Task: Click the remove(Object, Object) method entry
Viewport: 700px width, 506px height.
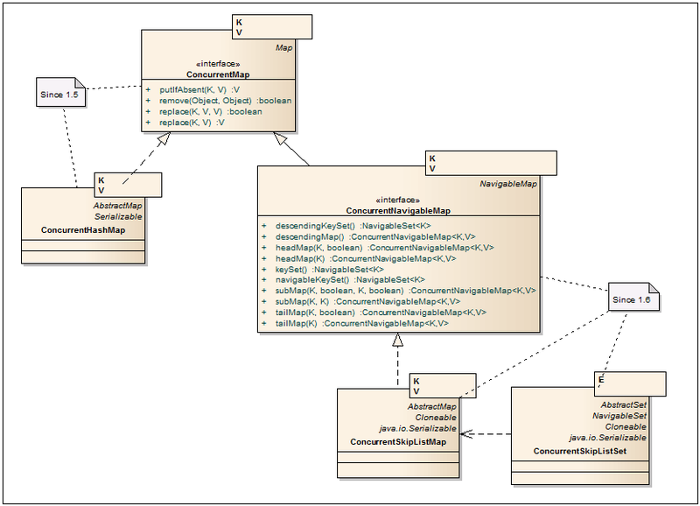Action: click(x=218, y=101)
